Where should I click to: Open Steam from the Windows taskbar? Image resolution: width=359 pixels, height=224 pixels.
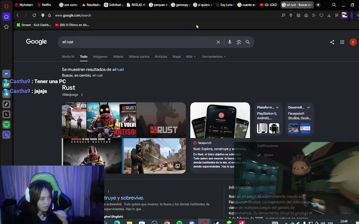point(216,223)
